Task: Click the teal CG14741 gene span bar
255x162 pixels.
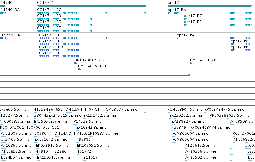Action: coord(92,6)
